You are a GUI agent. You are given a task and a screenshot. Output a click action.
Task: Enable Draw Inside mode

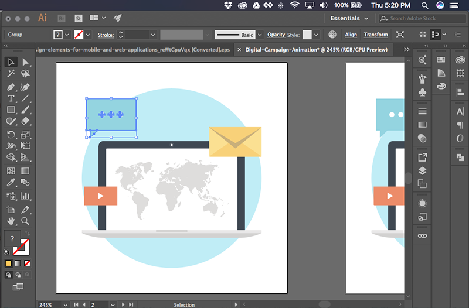coord(27,275)
